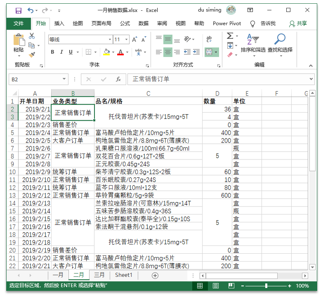323x295 pixels.
Task: Switch to 数据 ribbon tab
Action: pyautogui.click(x=144, y=24)
